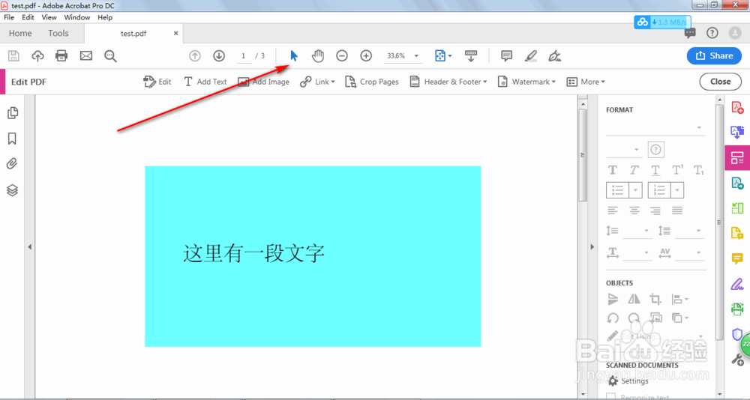Screen dimensions: 750x400
Task: Toggle the Bold text style
Action: tap(612, 170)
